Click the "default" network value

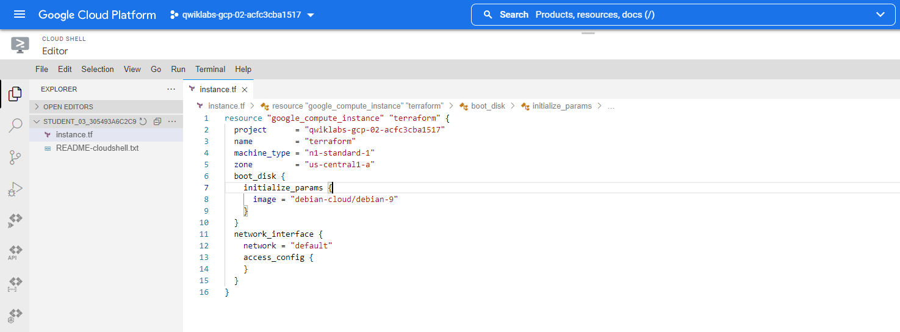coord(311,246)
